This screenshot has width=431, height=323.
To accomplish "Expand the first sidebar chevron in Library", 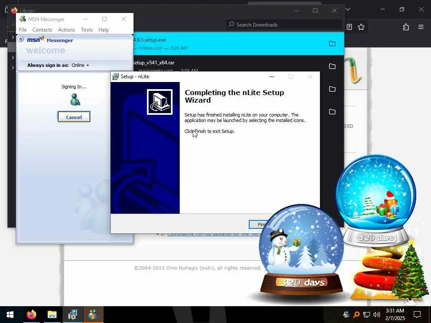I will [x=13, y=37].
